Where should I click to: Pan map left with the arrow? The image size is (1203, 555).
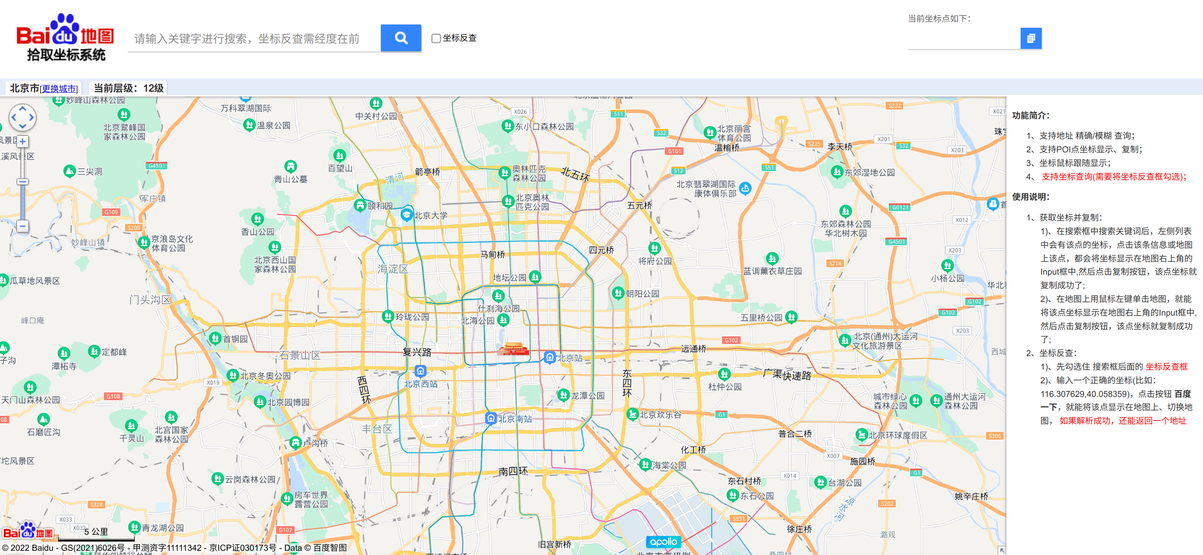click(x=14, y=118)
